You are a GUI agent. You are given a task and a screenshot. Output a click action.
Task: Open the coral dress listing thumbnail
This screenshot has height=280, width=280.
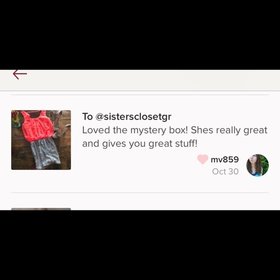(x=41, y=140)
